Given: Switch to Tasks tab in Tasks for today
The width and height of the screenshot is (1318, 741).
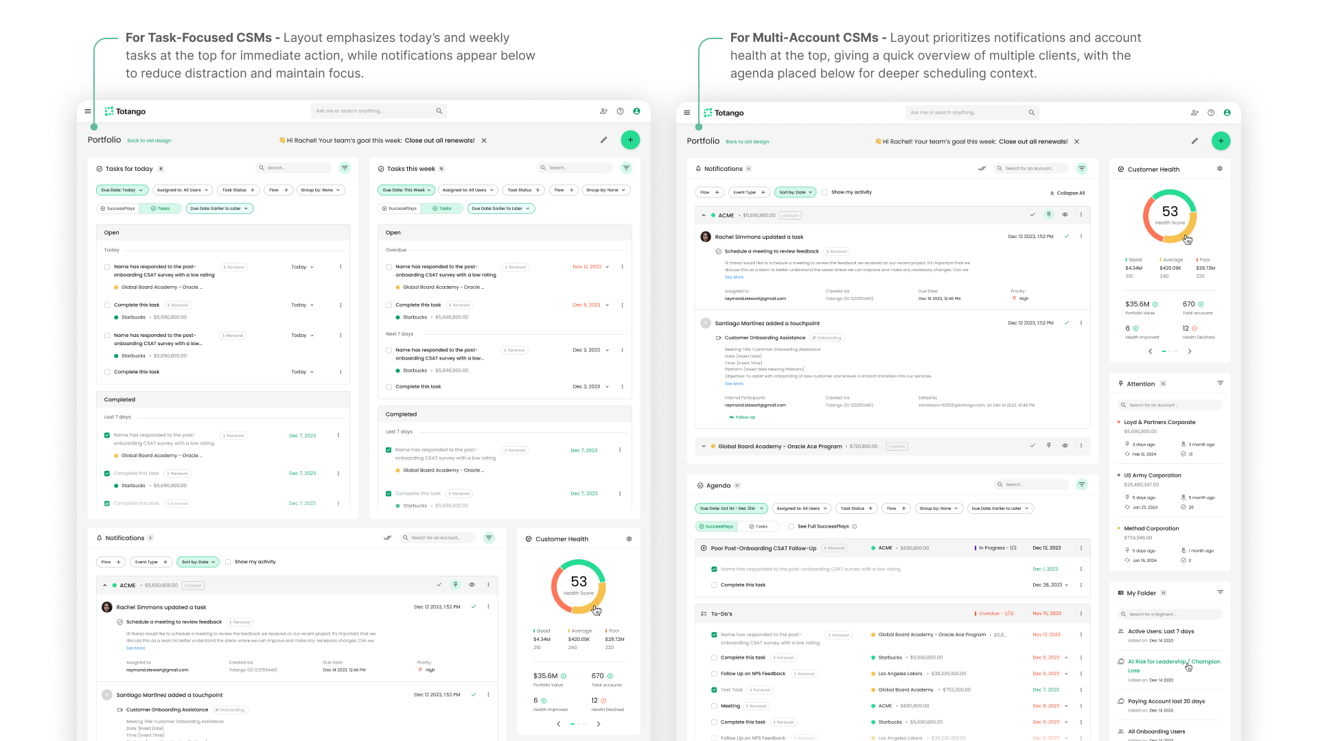Looking at the screenshot, I should pyautogui.click(x=160, y=209).
